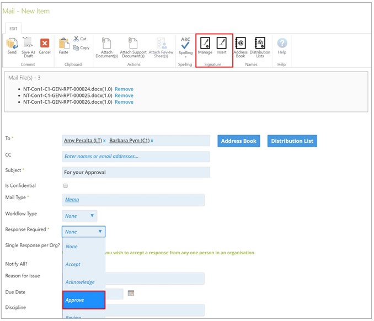Choose Acknowledge in the response list

point(83,282)
